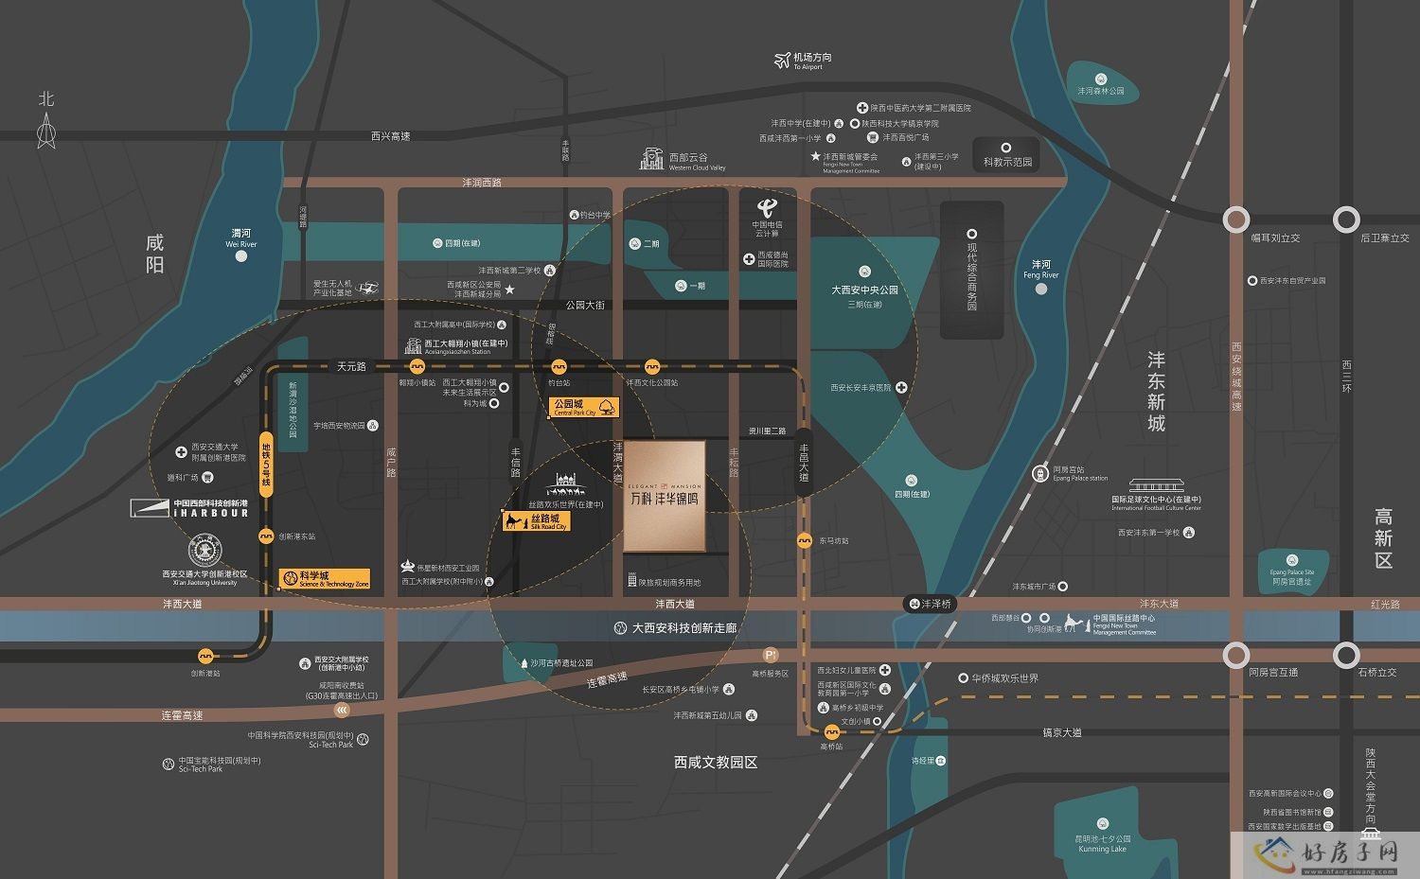Viewport: 1420px width, 879px height.
Task: Click the 连霍高速 toll chevron icon
Action: [x=343, y=710]
